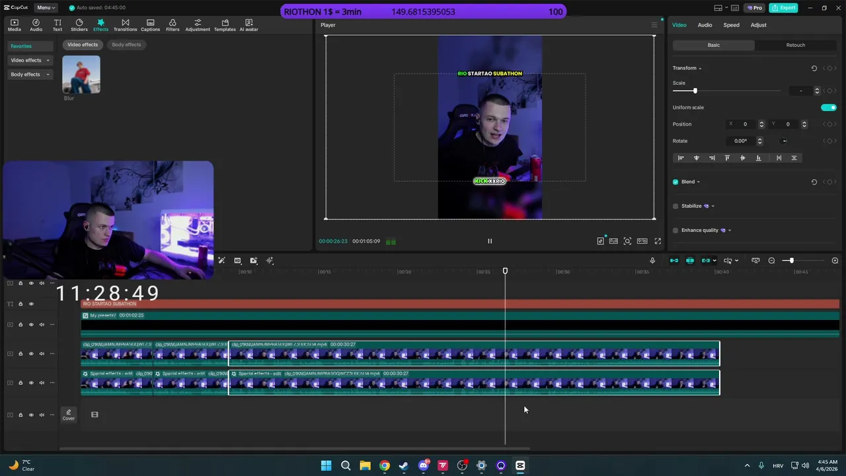
Task: Pause playback in the player
Action: coord(490,241)
